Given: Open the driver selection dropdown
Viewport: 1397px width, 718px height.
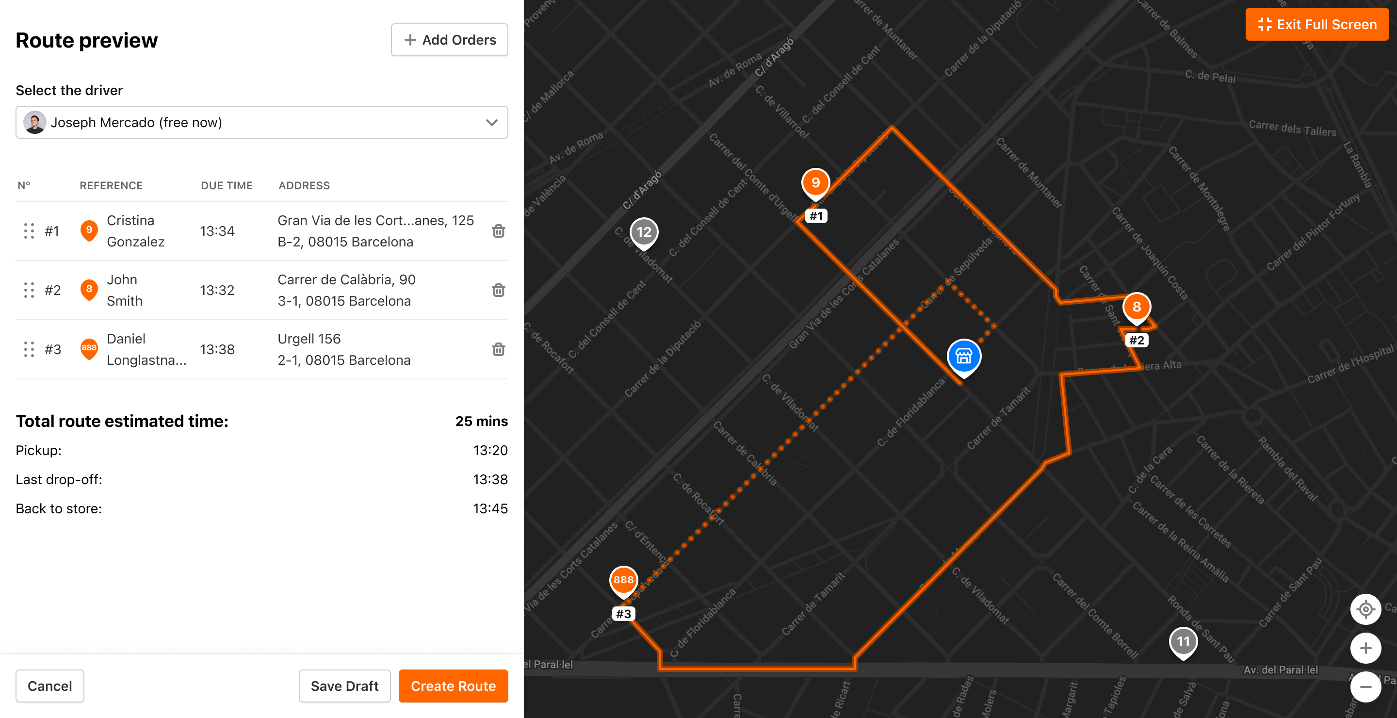Looking at the screenshot, I should click(261, 123).
